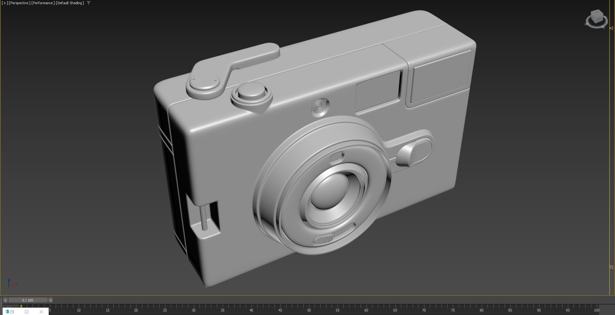
Task: Click the 3ds Max icon in the taskbar preview
Action: 7,312
